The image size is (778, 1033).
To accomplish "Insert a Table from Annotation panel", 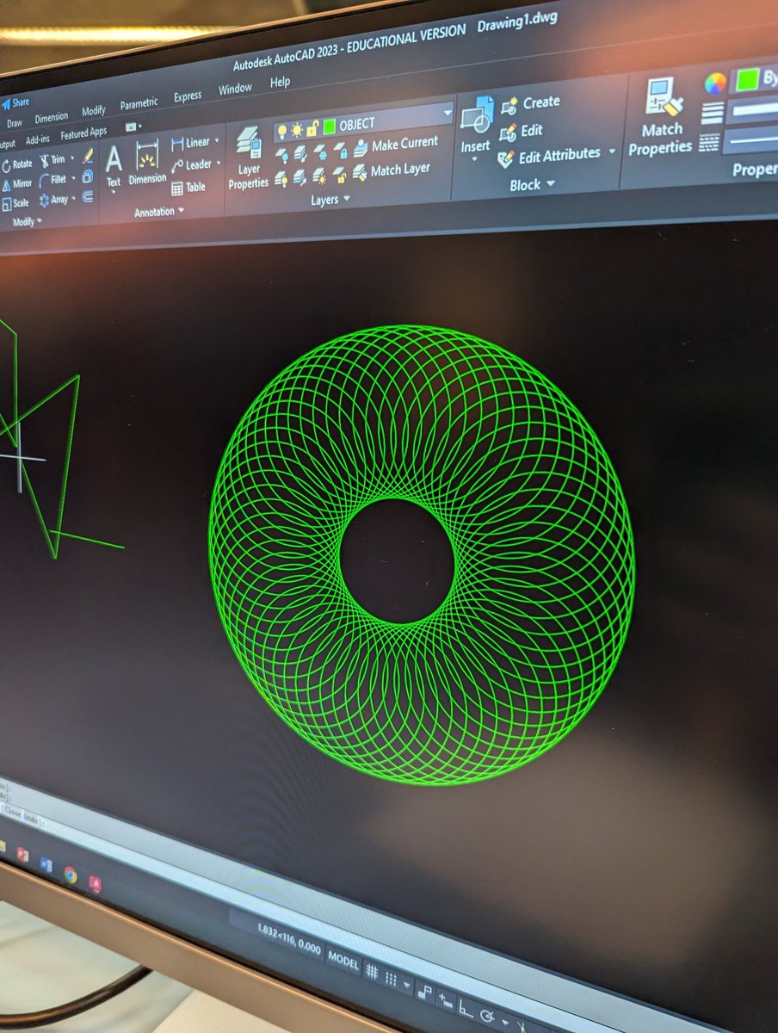I will [x=188, y=188].
